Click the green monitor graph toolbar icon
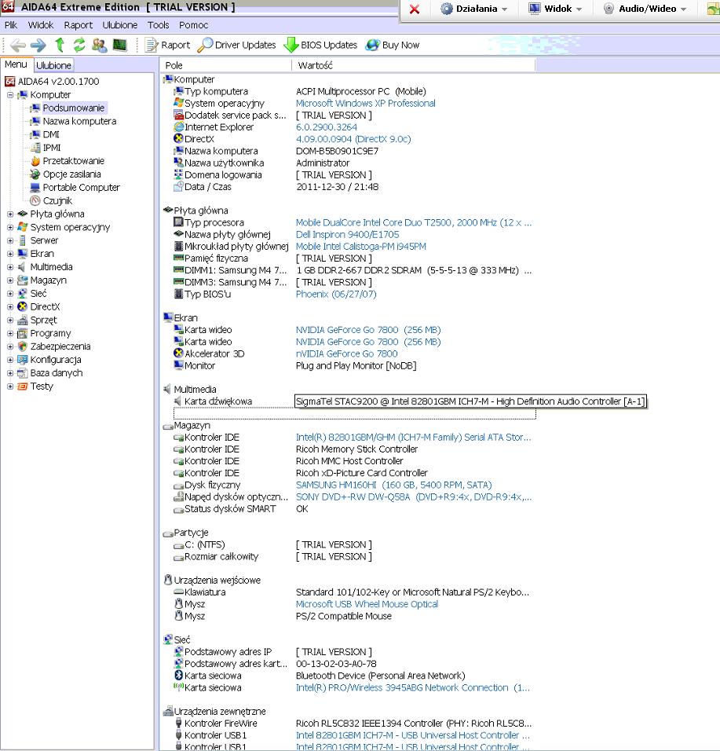The height and width of the screenshot is (751, 720). tap(119, 45)
